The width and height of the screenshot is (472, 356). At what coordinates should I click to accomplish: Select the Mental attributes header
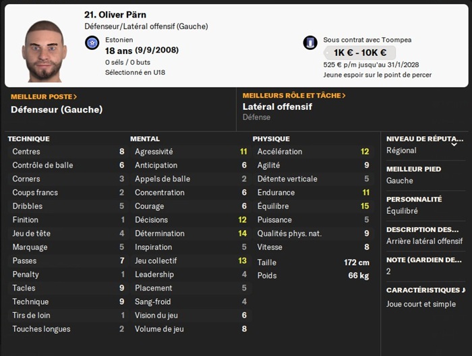[145, 139]
